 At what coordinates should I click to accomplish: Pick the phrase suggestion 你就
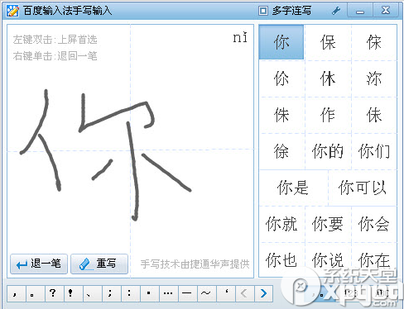tap(281, 224)
